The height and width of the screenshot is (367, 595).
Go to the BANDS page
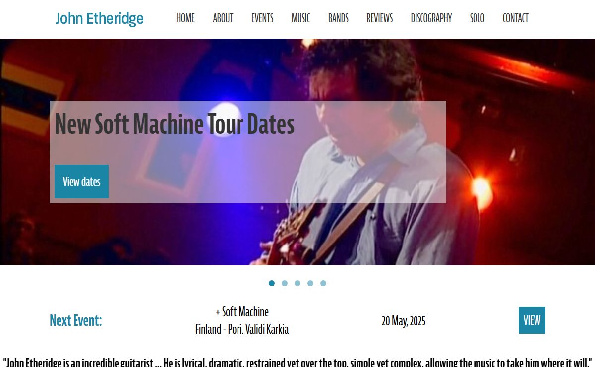pyautogui.click(x=338, y=18)
